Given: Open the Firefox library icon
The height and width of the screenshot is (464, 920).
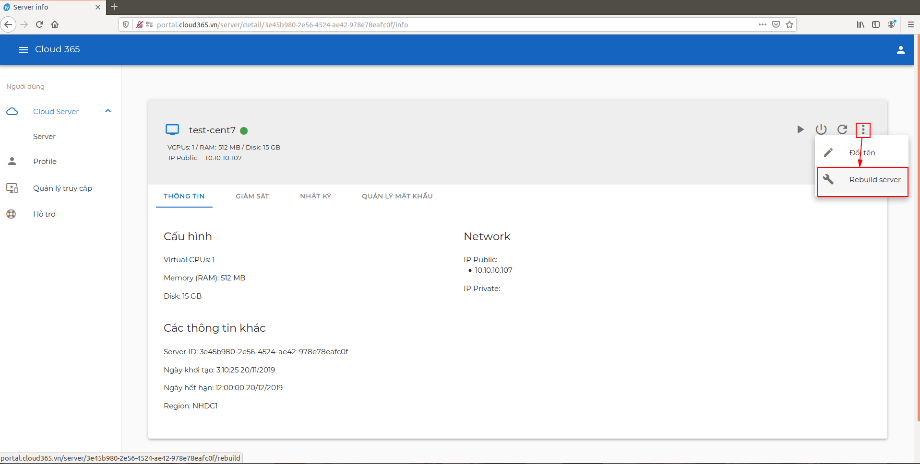Looking at the screenshot, I should coord(860,24).
